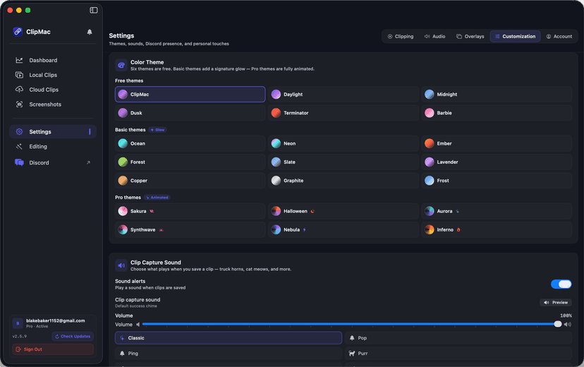Viewport: 584px width, 367px height.
Task: Apply the Aurora pro theme
Action: pyautogui.click(x=497, y=211)
